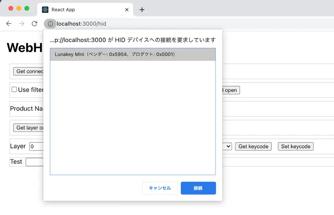Screen dimensions: 334x215
Task: Reload the localhost page
Action: coord(35,24)
